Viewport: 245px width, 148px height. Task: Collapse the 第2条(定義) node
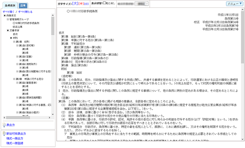17,57
